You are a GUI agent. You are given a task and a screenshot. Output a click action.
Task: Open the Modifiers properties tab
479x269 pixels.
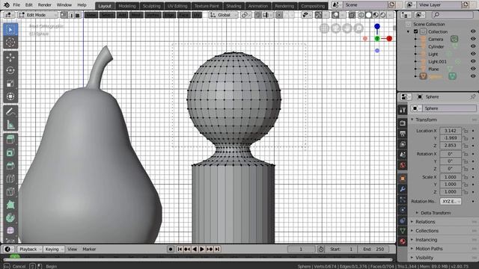[x=403, y=189]
